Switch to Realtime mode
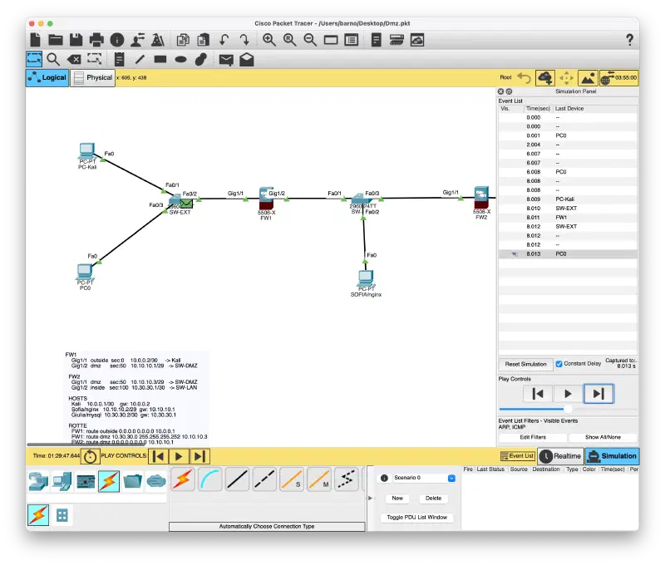 point(560,456)
